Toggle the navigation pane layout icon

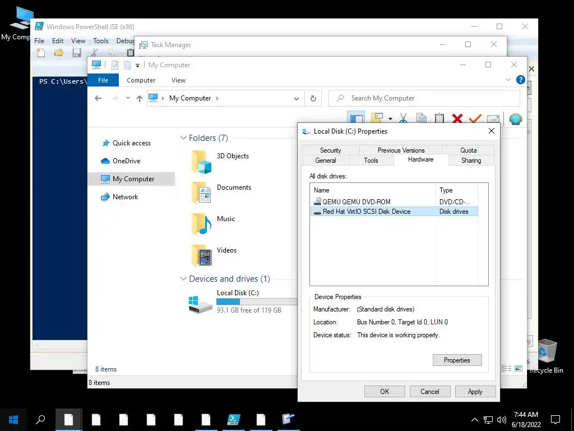tap(356, 118)
